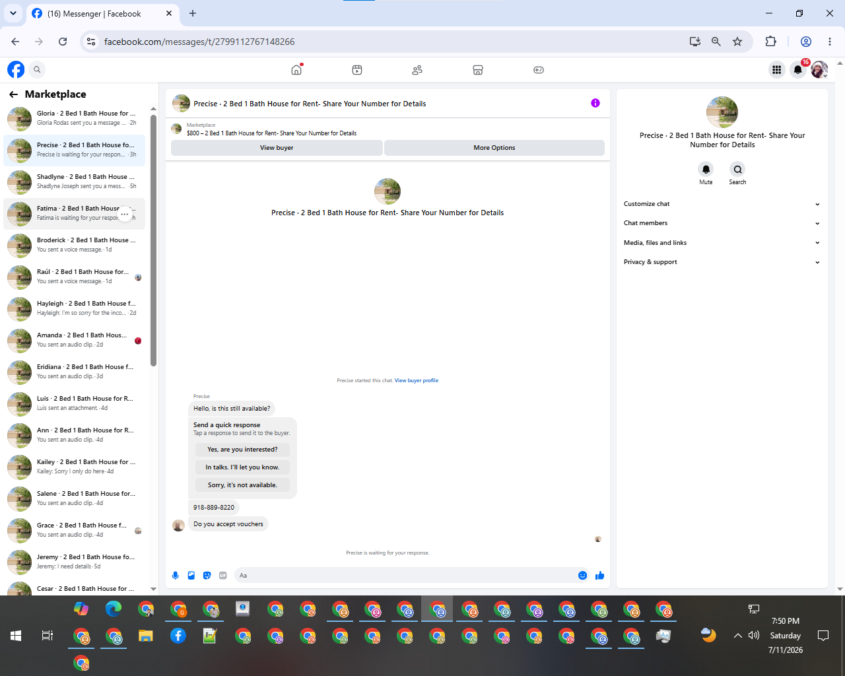845x676 pixels.
Task: Open the Reels video icon
Action: tap(357, 69)
